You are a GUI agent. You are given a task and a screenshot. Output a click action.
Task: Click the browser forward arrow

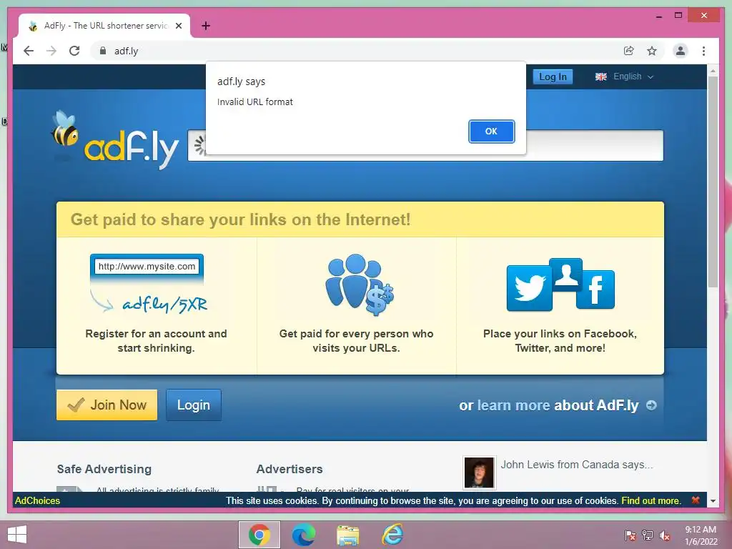(51, 51)
